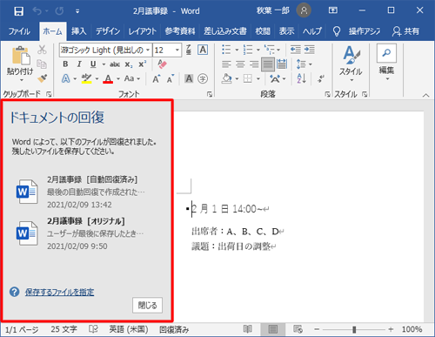Increase paragraph indent
The height and width of the screenshot is (337, 435).
[310, 50]
